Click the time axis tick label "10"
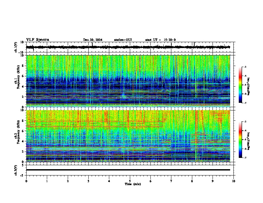 pos(233,181)
